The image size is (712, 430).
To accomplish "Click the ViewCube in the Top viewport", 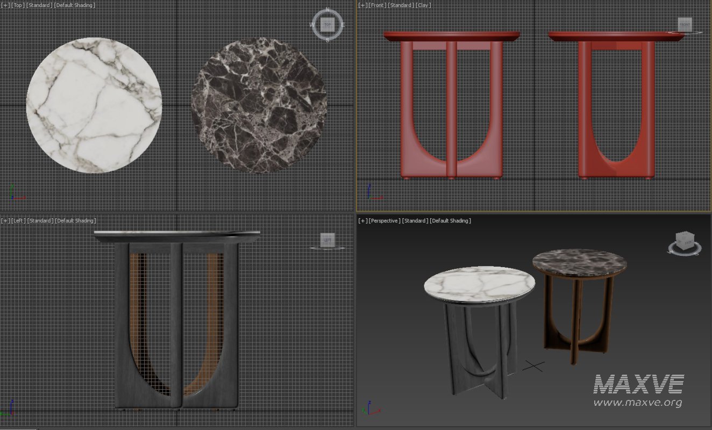I will (x=326, y=25).
